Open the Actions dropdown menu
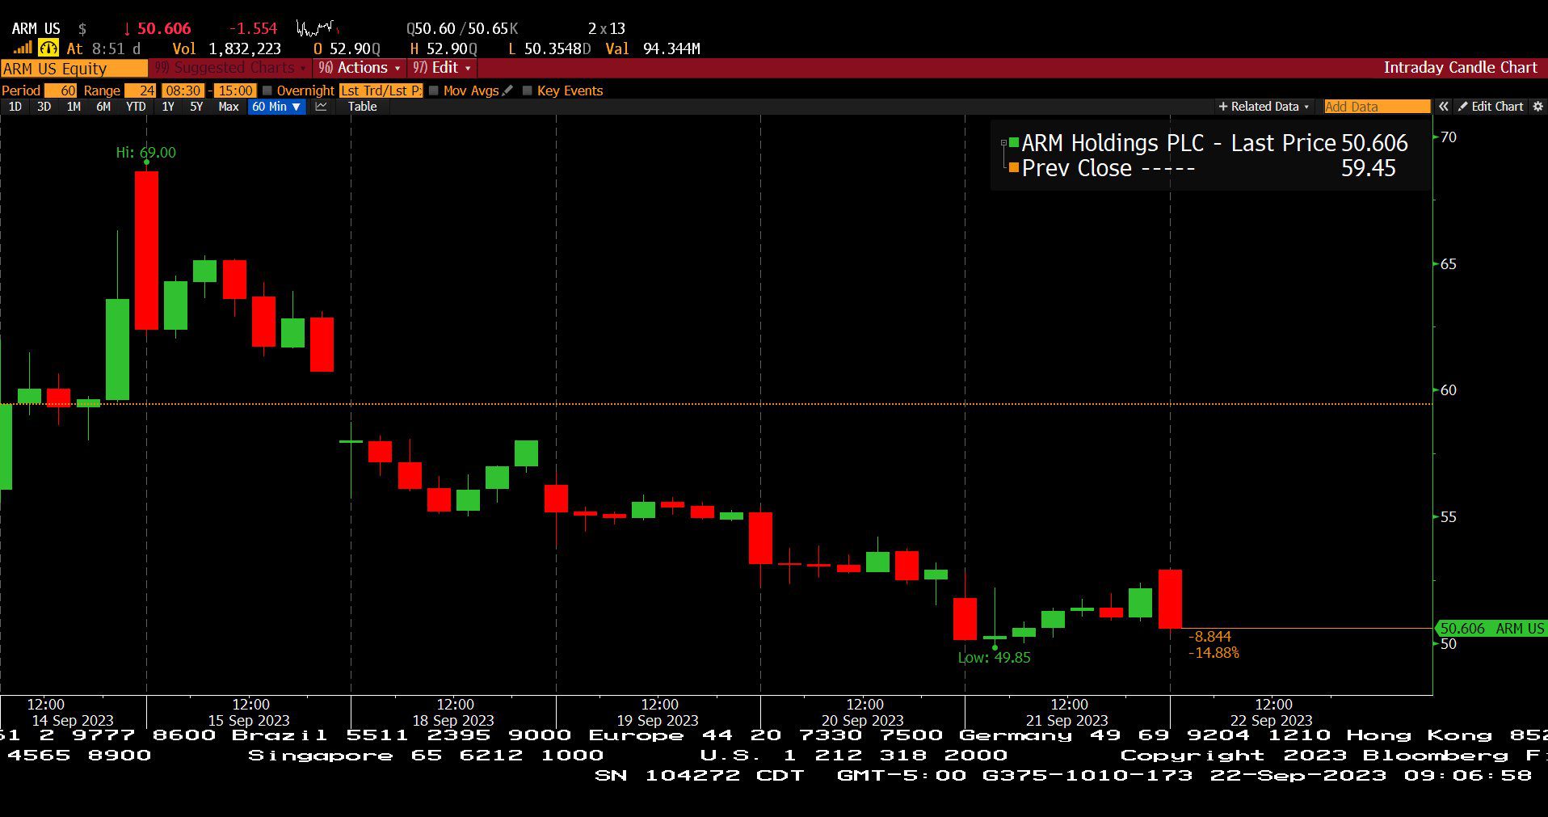The image size is (1548, 817). pos(360,68)
